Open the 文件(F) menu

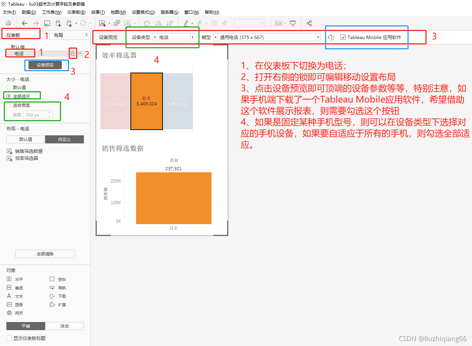tap(10, 12)
